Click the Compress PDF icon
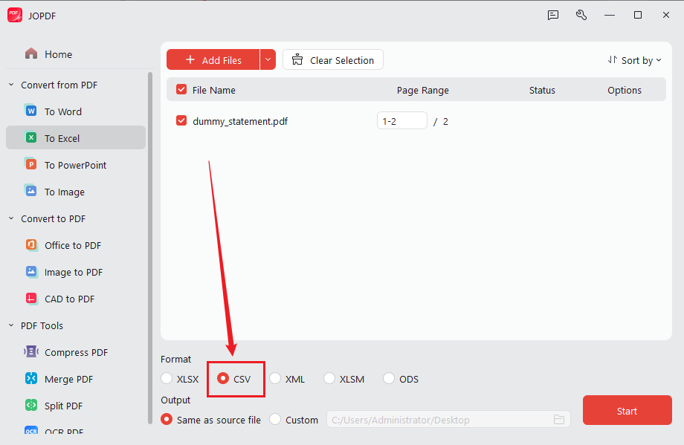684x445 pixels. [x=31, y=351]
